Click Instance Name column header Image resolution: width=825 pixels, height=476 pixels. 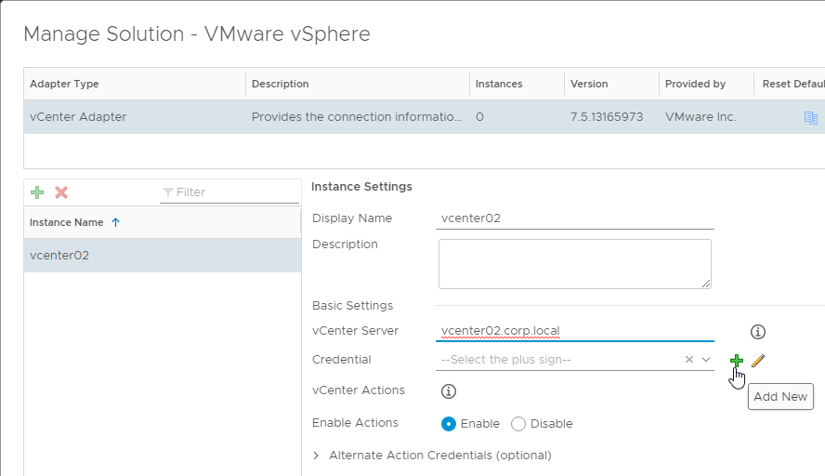tap(162, 222)
